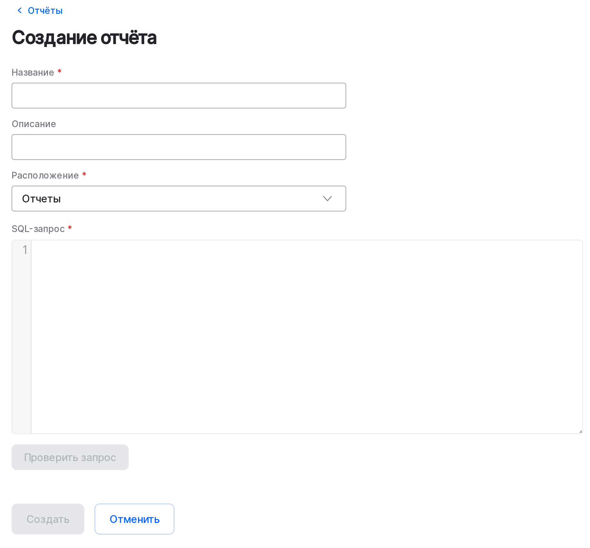Viewport: 590px width, 548px height.
Task: Click the red asterisk beside Расположение
Action: point(84,174)
